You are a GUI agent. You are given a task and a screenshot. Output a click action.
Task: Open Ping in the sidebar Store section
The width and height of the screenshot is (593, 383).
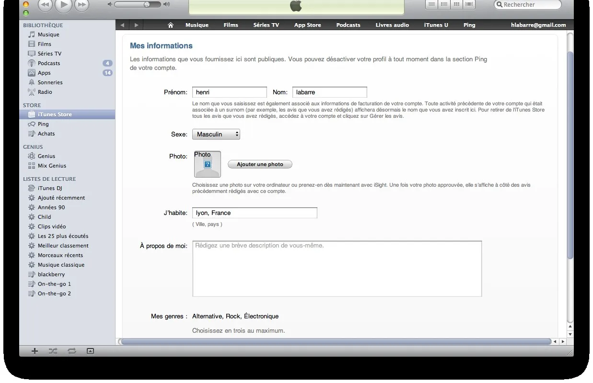click(x=43, y=124)
